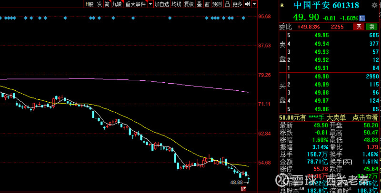
Task: Select sell level 1 price 49.91
Action: click(322, 68)
